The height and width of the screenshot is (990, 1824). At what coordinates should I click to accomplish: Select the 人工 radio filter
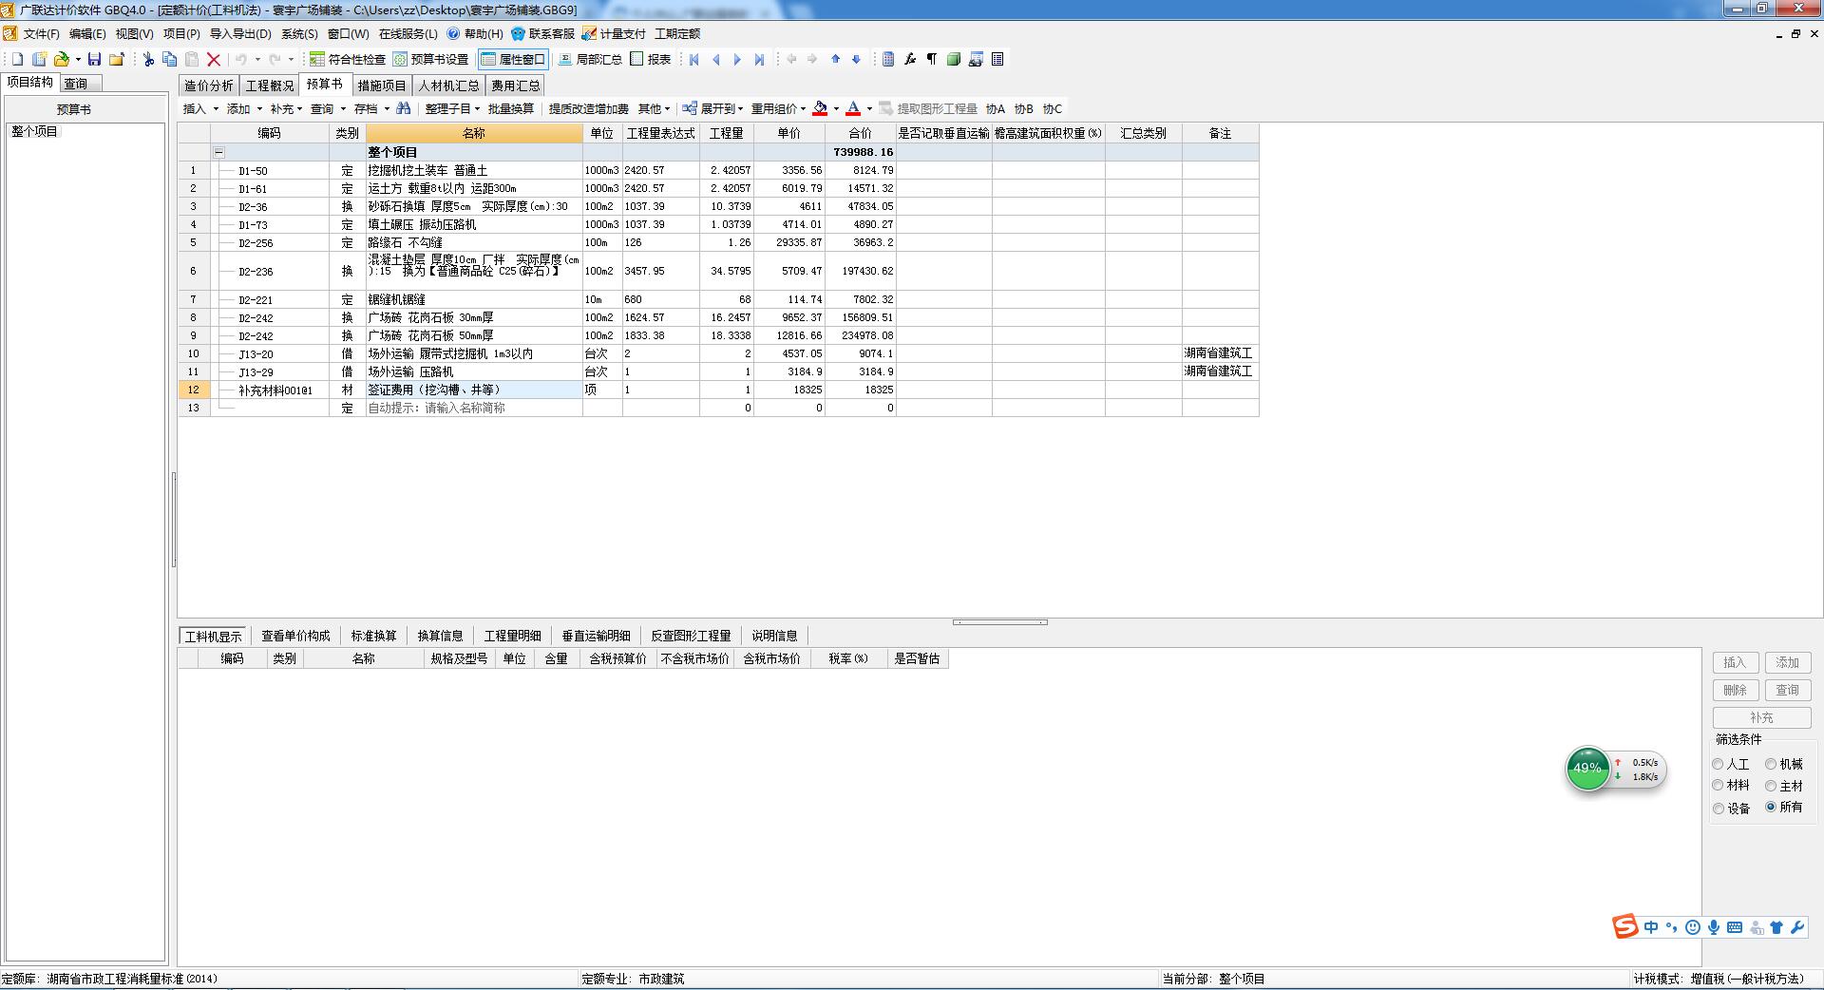tap(1718, 764)
